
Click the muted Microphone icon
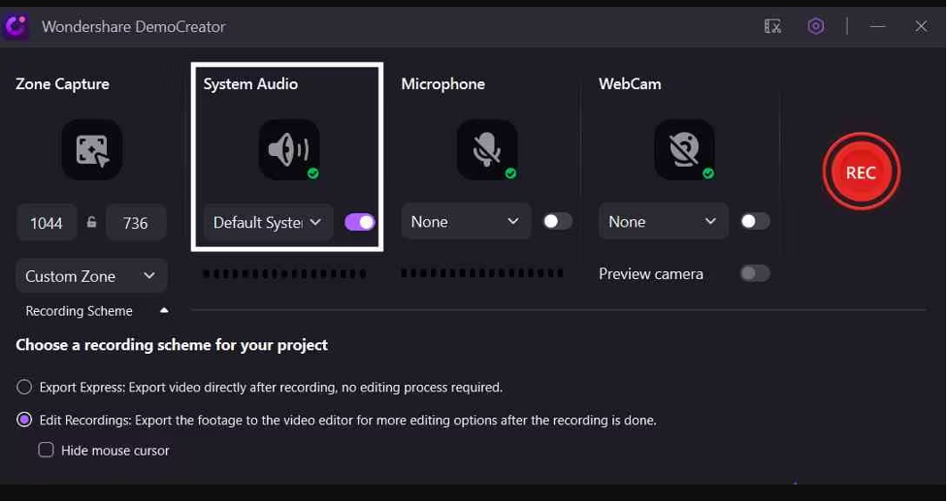tap(487, 149)
